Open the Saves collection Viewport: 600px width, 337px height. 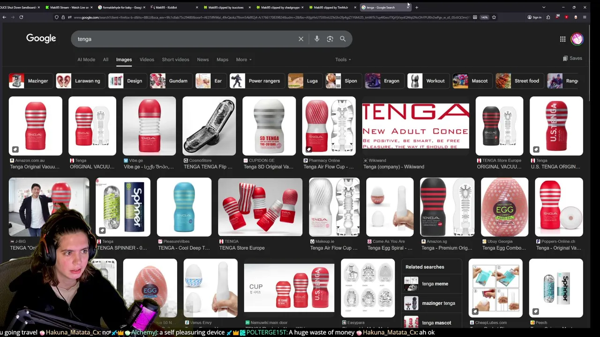[x=572, y=59]
